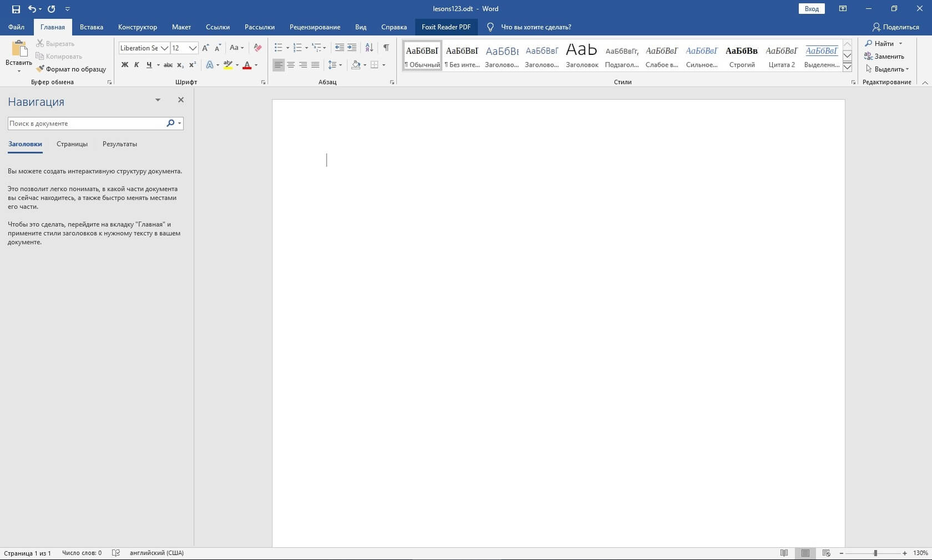
Task: Click the Save icon in the title bar
Action: (16, 9)
